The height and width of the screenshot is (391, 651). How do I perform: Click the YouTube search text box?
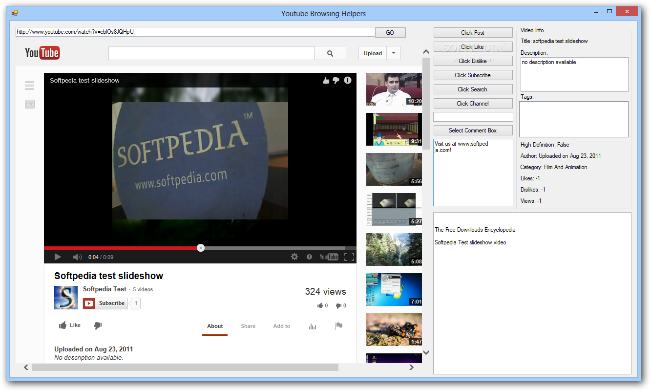211,53
